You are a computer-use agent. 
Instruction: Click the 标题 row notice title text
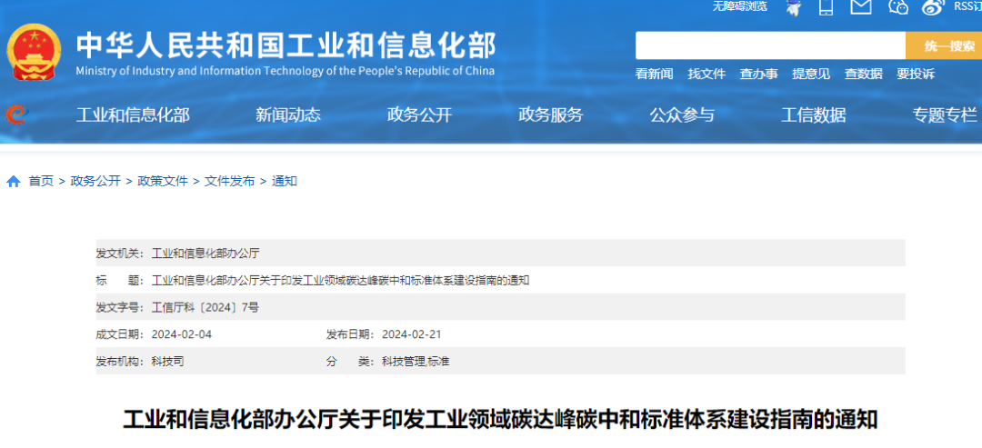pyautogui.click(x=341, y=280)
